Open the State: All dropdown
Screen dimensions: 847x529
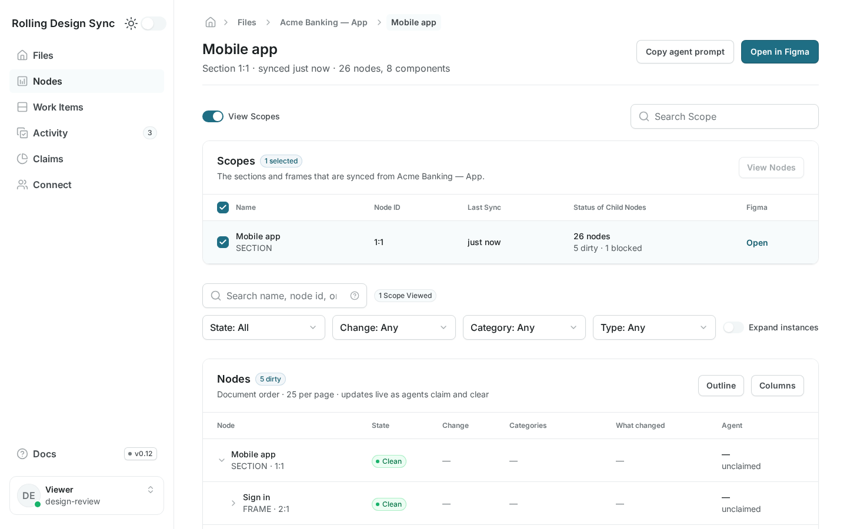pyautogui.click(x=264, y=327)
